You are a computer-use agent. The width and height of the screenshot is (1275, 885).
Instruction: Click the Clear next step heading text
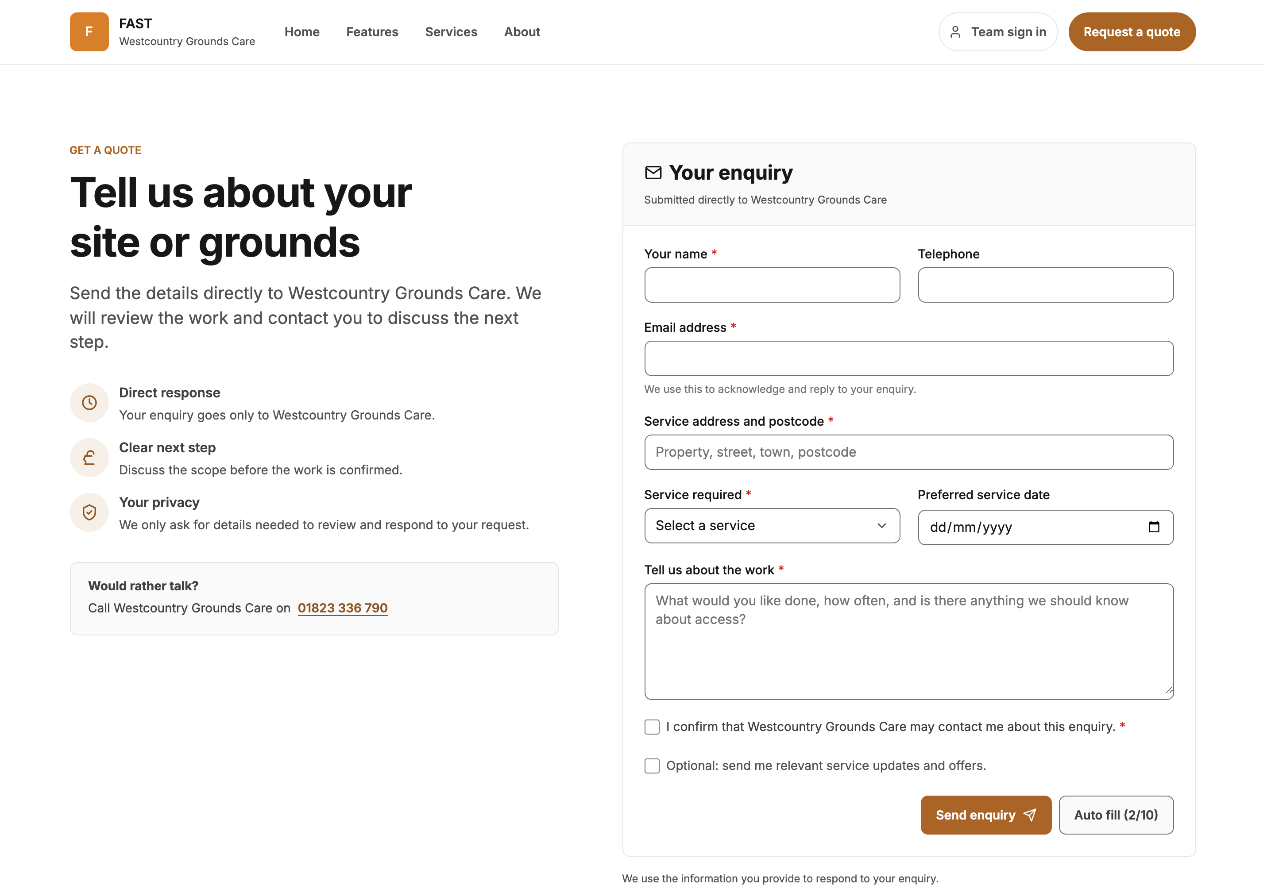(167, 448)
